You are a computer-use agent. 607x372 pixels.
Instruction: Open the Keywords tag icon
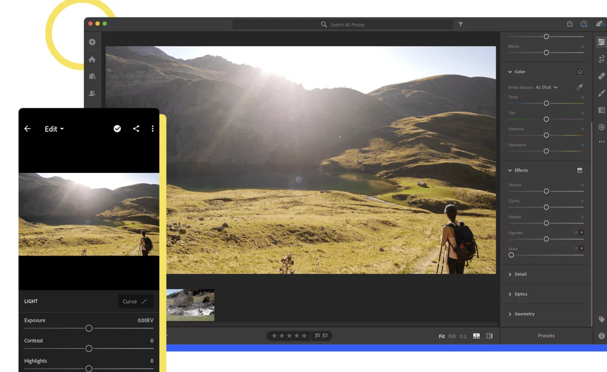tap(601, 319)
